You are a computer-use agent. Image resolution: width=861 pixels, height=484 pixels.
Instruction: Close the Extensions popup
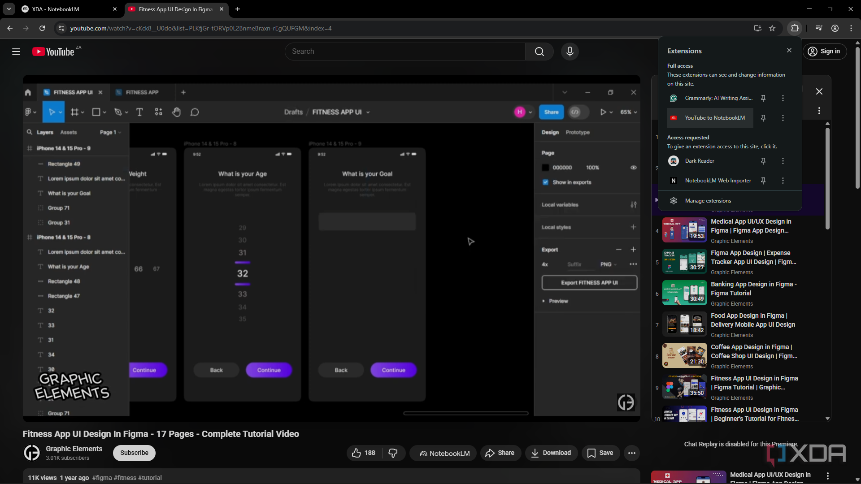789,50
